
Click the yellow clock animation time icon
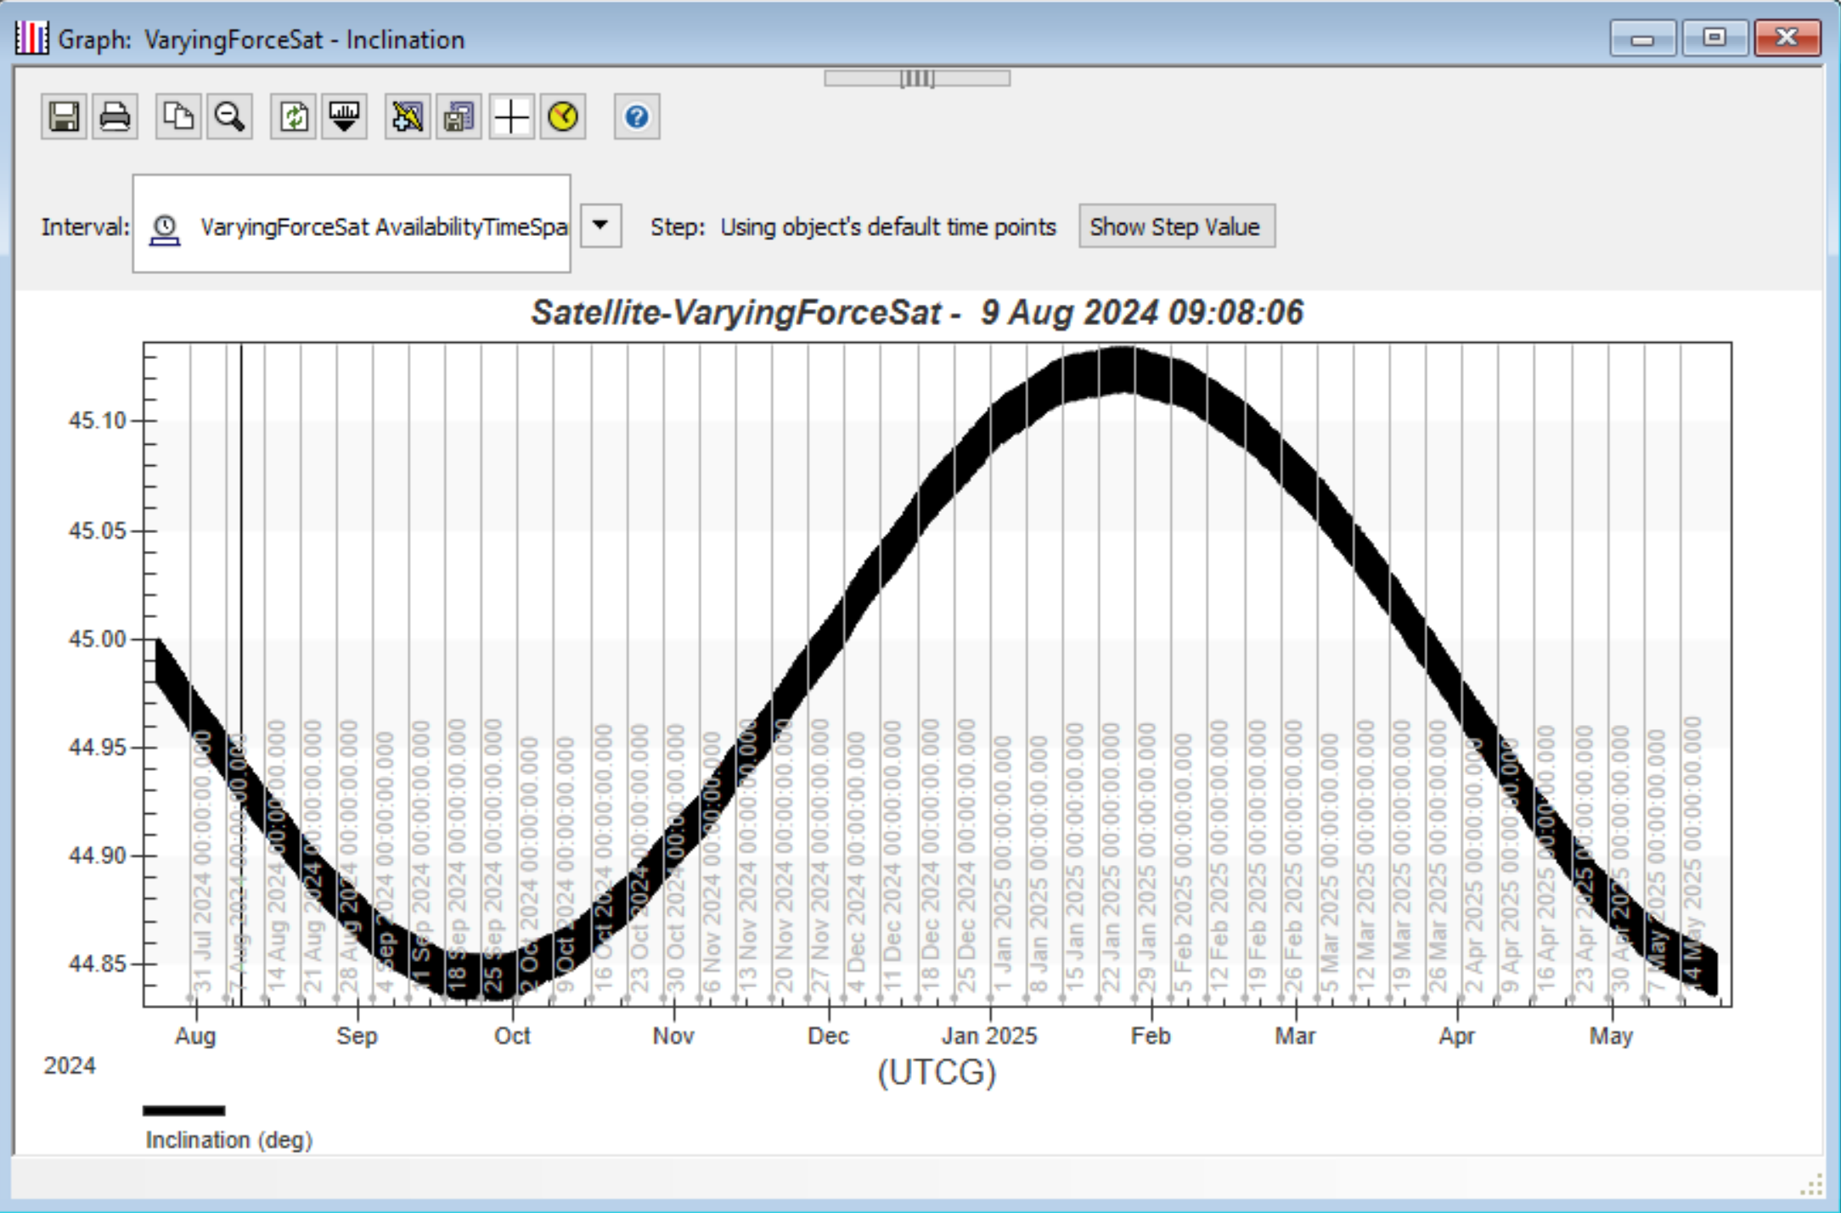point(563,116)
